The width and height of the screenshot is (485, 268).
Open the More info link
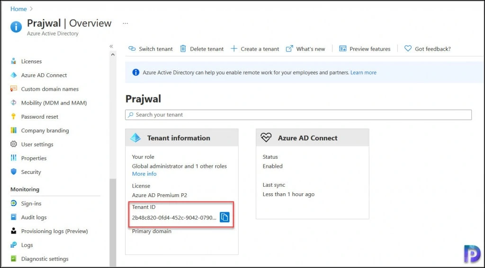coord(144,174)
